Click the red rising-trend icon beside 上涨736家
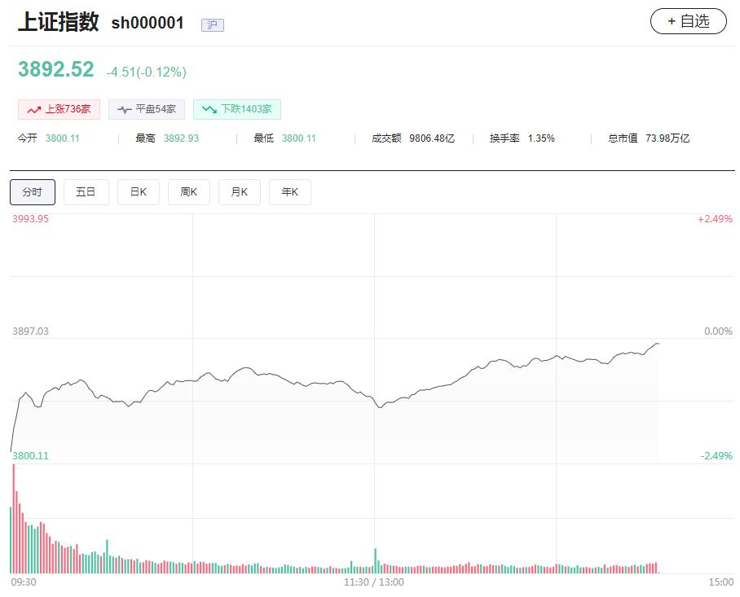 coord(33,109)
